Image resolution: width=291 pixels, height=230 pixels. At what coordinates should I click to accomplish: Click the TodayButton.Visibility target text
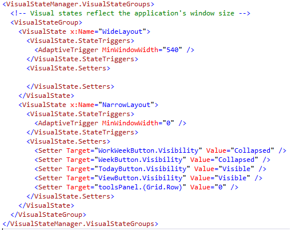pyautogui.click(x=142, y=169)
